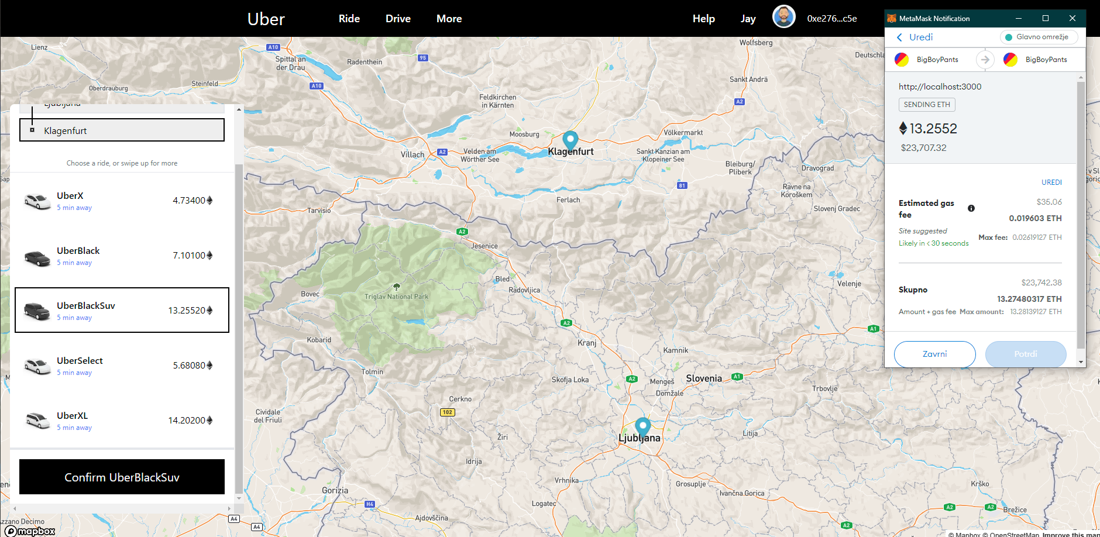Screen dimensions: 1100x537
Task: Click the arrow between sender and recipient
Action: (x=985, y=60)
